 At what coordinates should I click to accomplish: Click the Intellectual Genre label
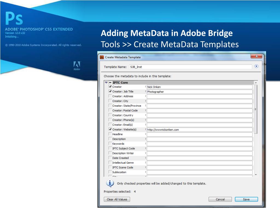coord(123,163)
